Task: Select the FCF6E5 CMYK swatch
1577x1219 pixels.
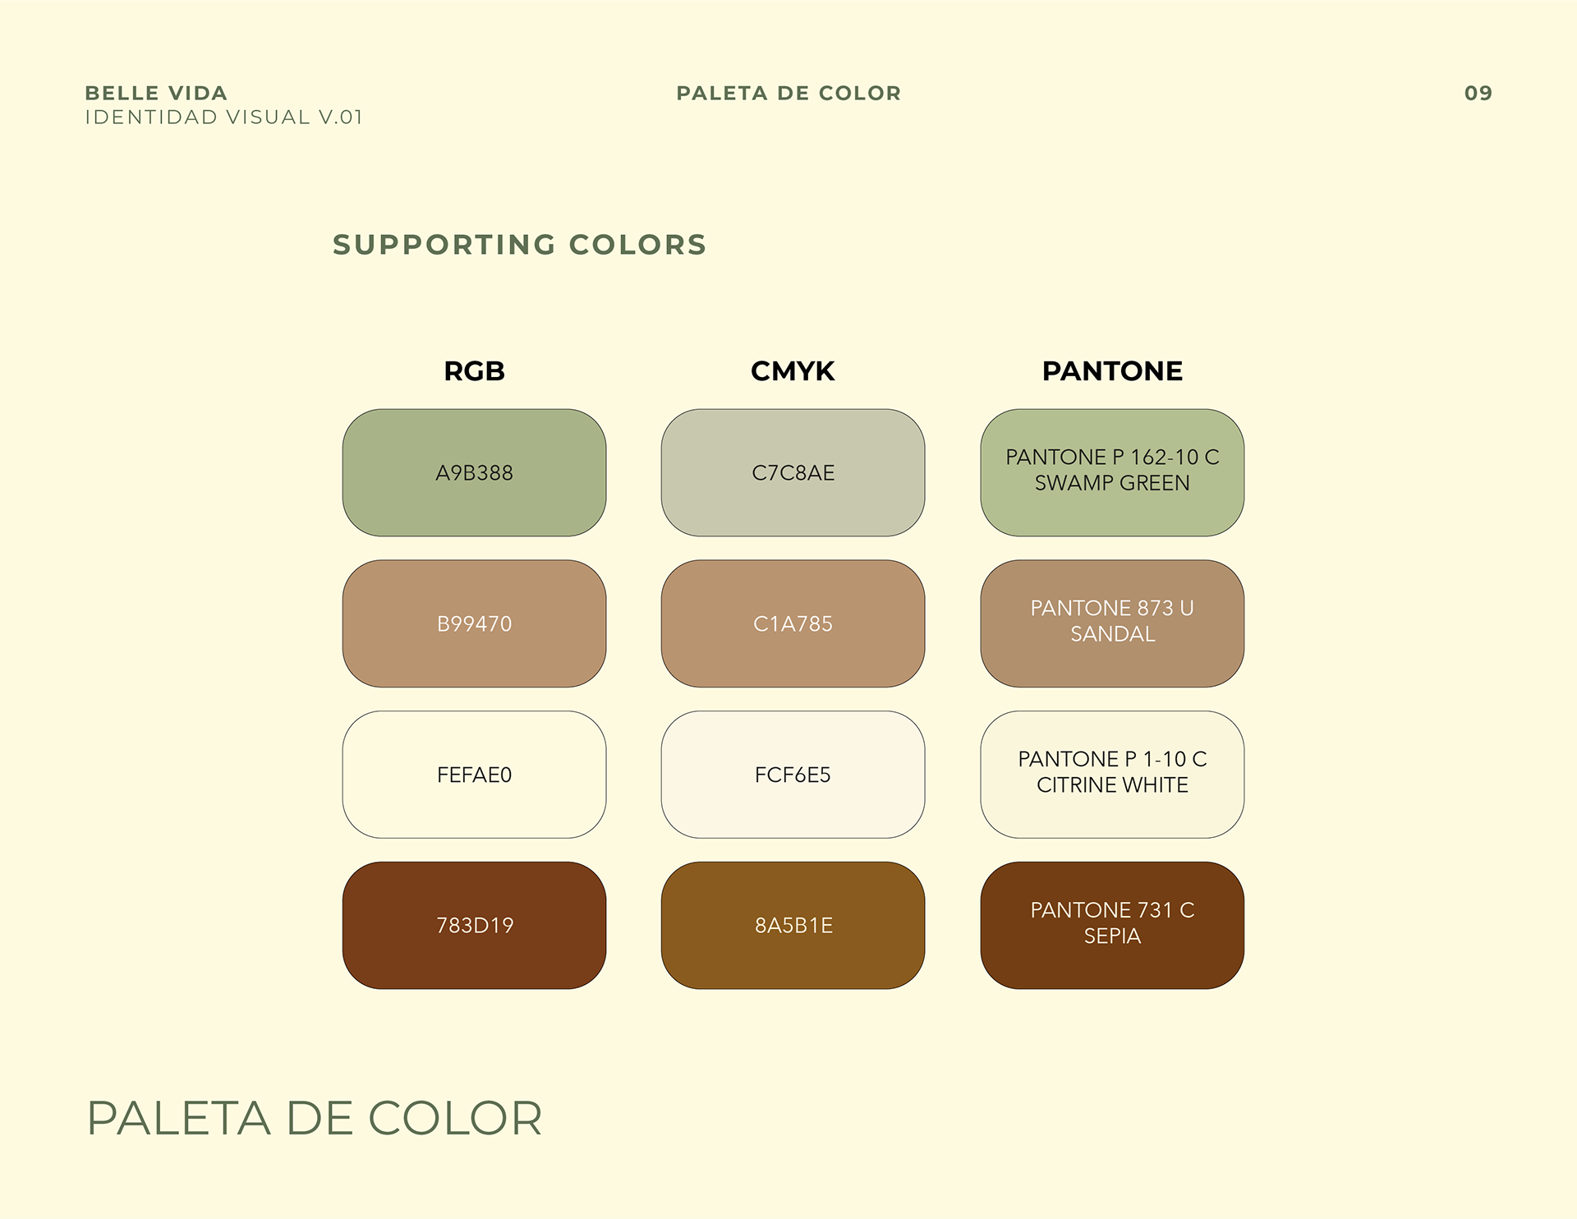Action: pyautogui.click(x=793, y=775)
